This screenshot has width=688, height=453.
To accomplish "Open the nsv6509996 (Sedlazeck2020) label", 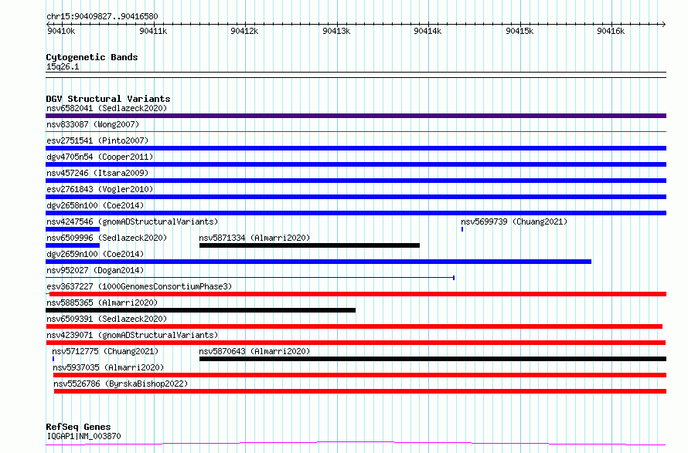I will coord(107,238).
